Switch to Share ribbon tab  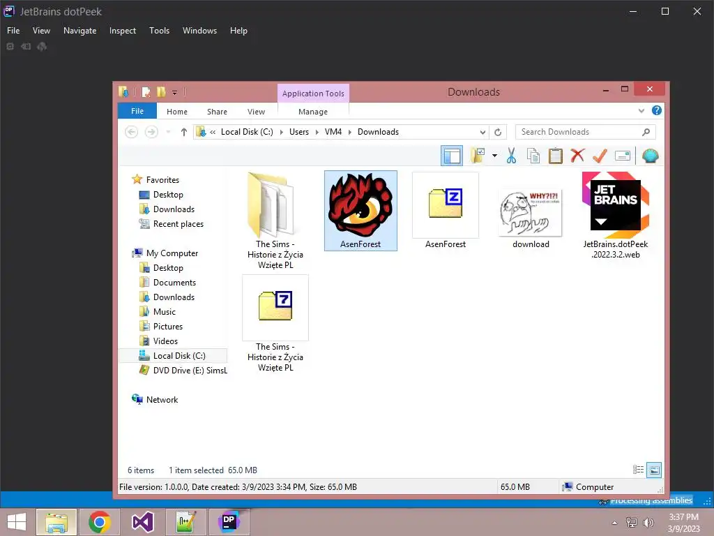click(x=218, y=112)
